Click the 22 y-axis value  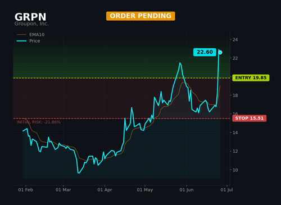[235, 58]
